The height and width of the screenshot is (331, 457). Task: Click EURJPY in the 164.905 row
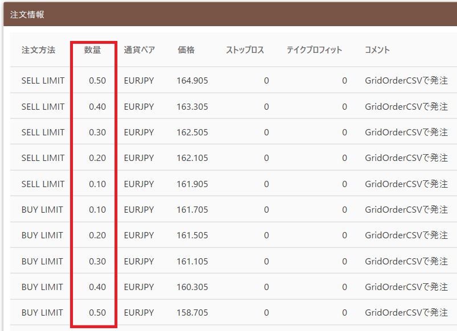(x=138, y=81)
